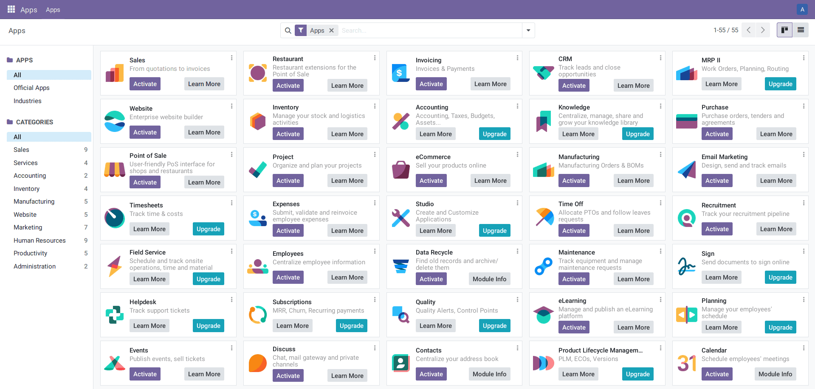Go to the next page of apps
815x389 pixels.
(763, 30)
